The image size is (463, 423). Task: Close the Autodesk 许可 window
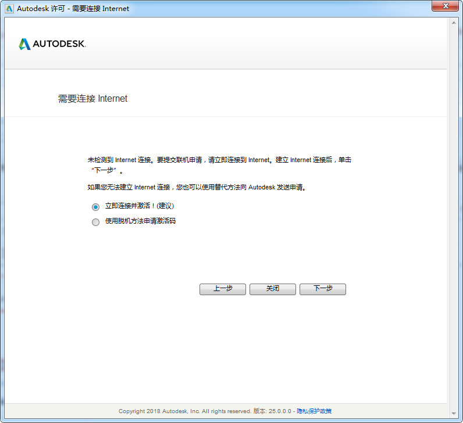[x=446, y=6]
